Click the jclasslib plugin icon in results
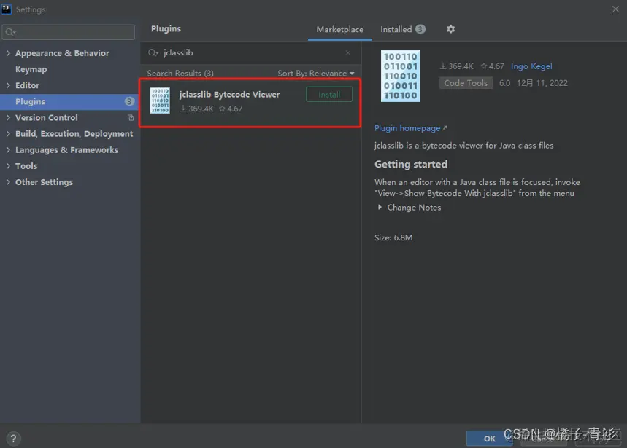Screen dimensions: 627x448 pyautogui.click(x=160, y=101)
